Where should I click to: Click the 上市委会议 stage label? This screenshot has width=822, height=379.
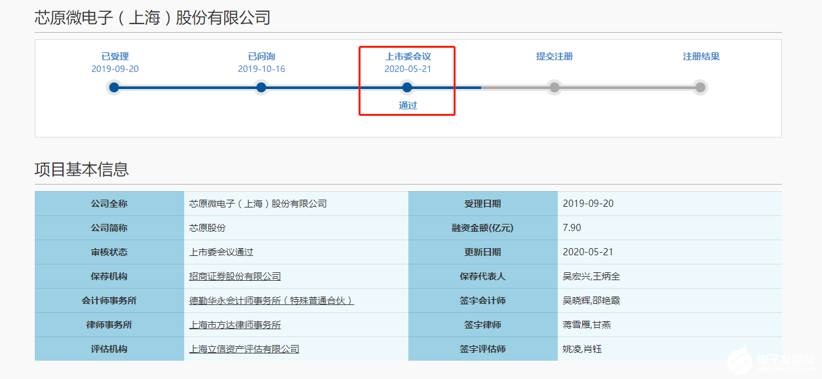[x=408, y=56]
